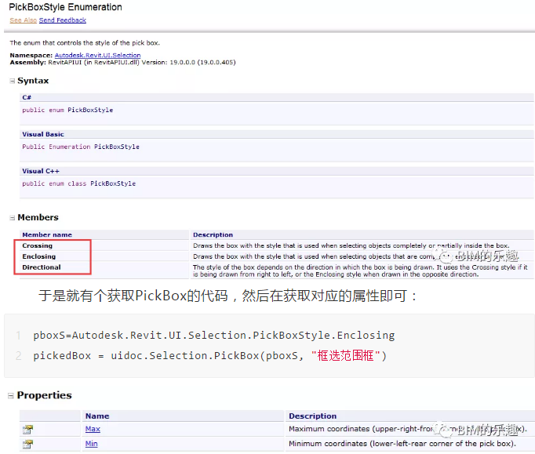Click the 'public enum class PickBoxStyle' code

click(x=78, y=183)
